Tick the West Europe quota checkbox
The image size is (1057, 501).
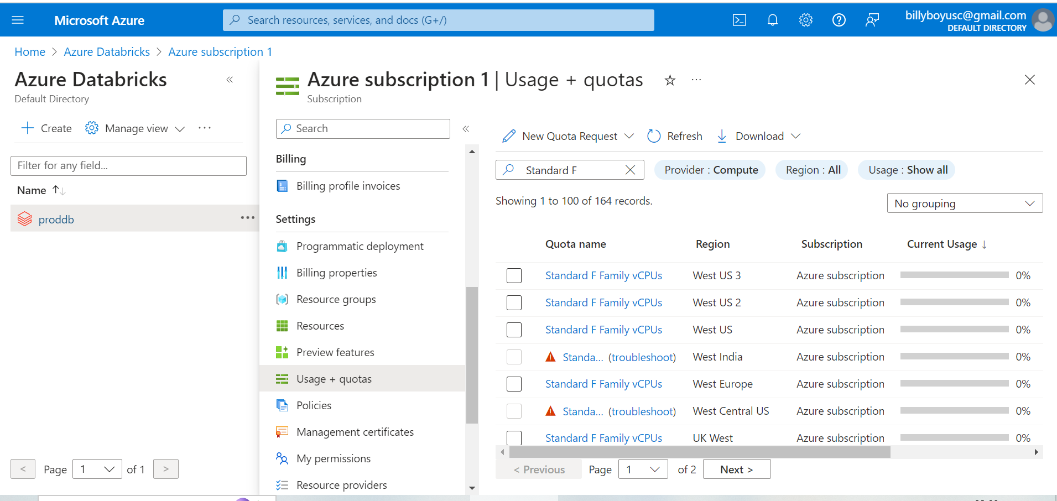pos(514,384)
